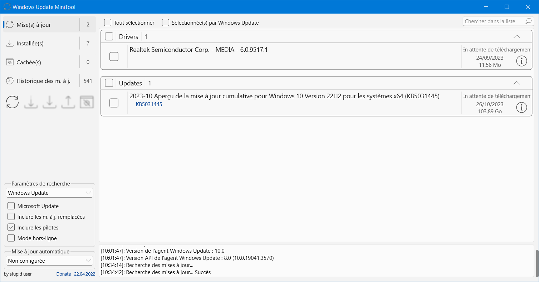
Task: Click the log panel scrollbar thumb
Action: [536, 263]
